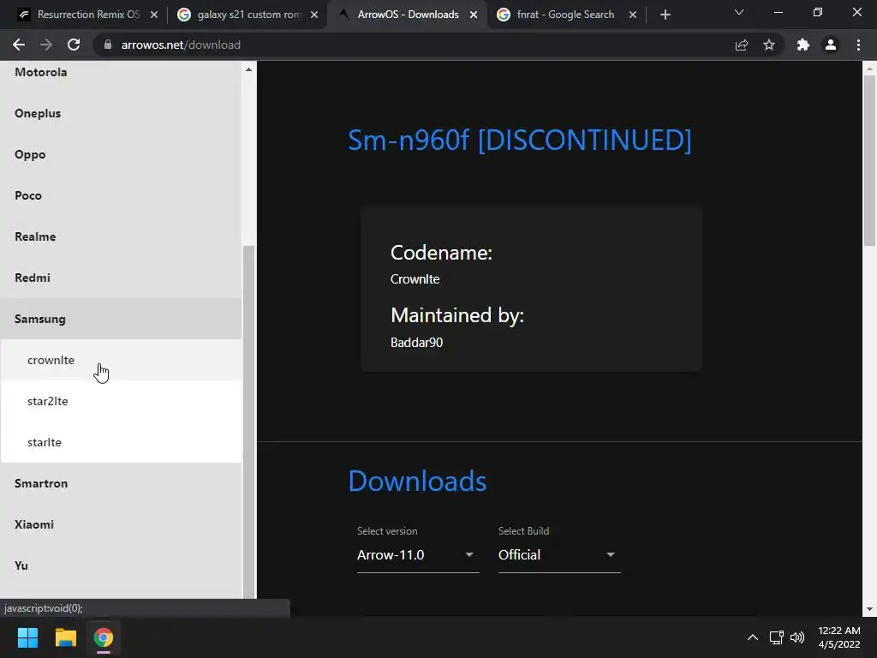The width and height of the screenshot is (877, 658).
Task: Expand the Smartron device list
Action: (x=121, y=483)
